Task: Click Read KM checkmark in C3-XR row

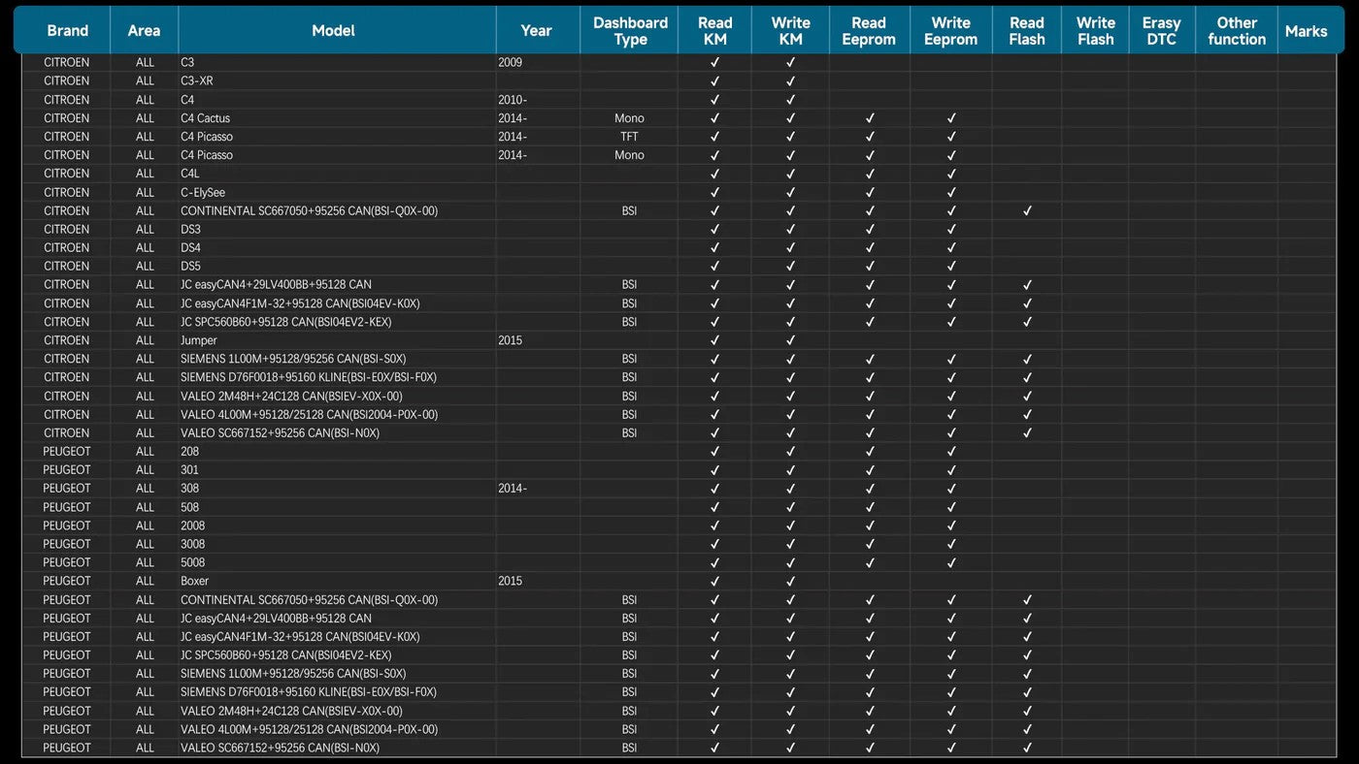Action: (715, 81)
